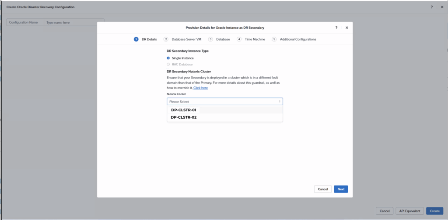Go to Database step
The height and width of the screenshot is (220, 448).
[219, 39]
